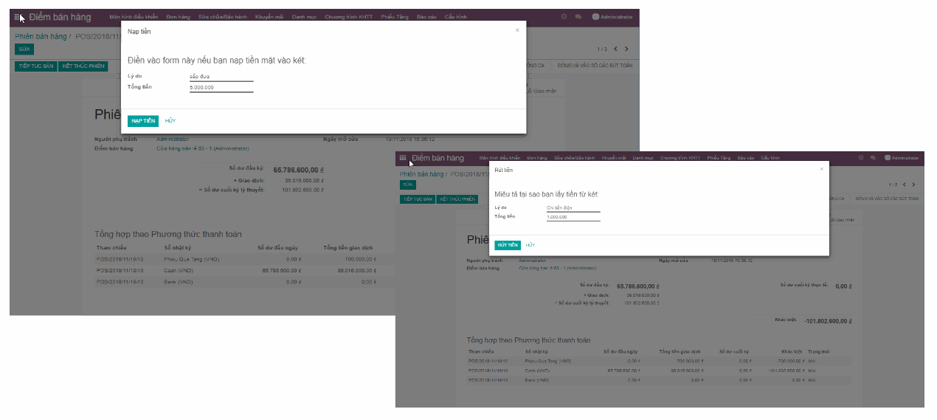Open Administrator user menu in Nạp tiền window
Viewport: 937px width, 420px height.
[x=612, y=16]
